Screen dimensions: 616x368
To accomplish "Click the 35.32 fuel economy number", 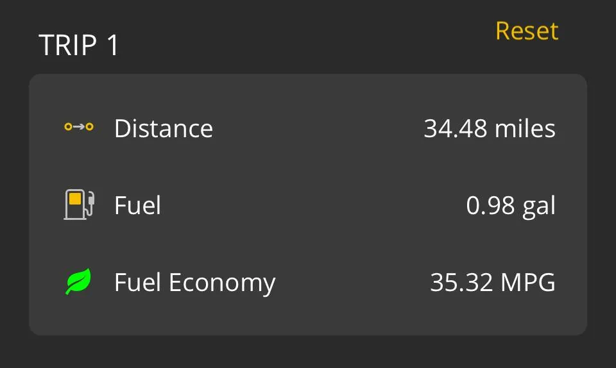I will pyautogui.click(x=459, y=283).
